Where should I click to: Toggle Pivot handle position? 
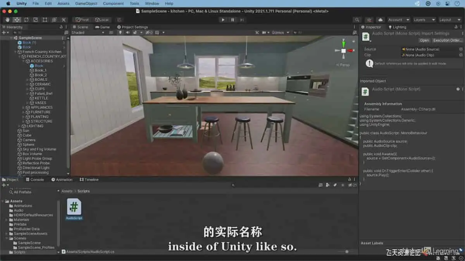(82, 20)
